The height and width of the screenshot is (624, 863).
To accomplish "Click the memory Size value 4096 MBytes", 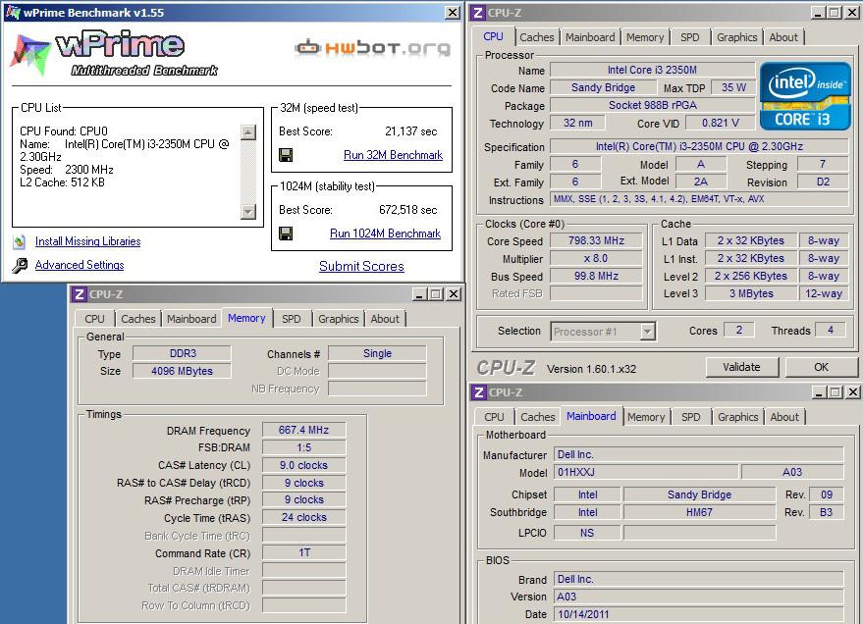I will 183,371.
